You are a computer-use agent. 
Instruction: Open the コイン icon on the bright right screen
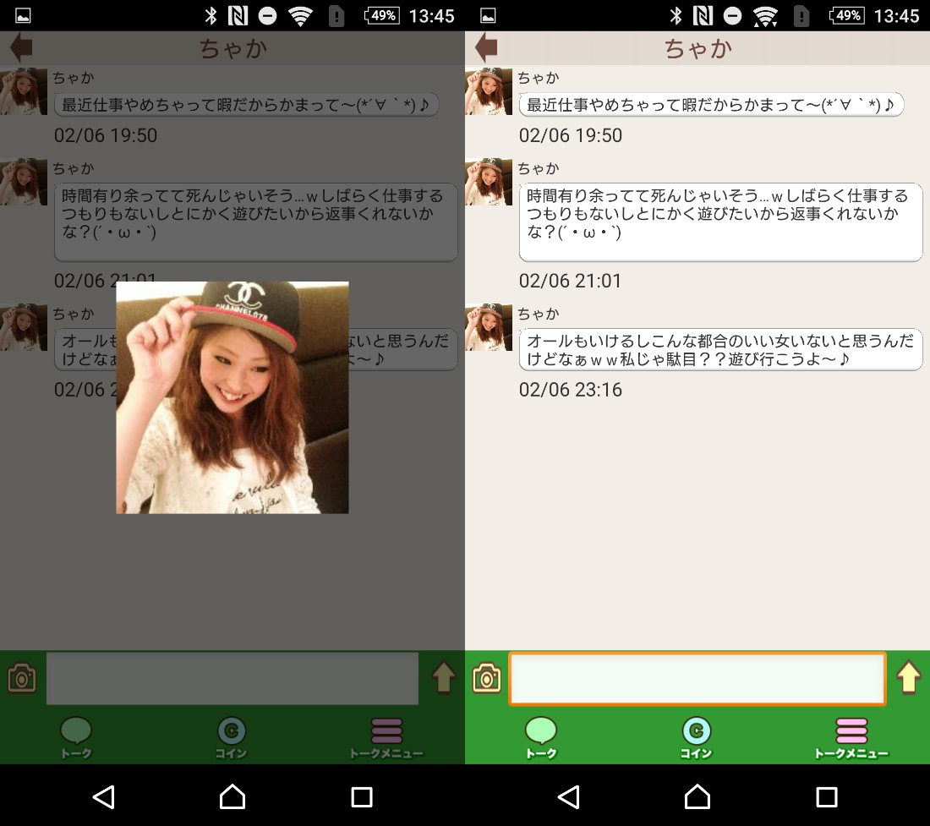tap(697, 737)
